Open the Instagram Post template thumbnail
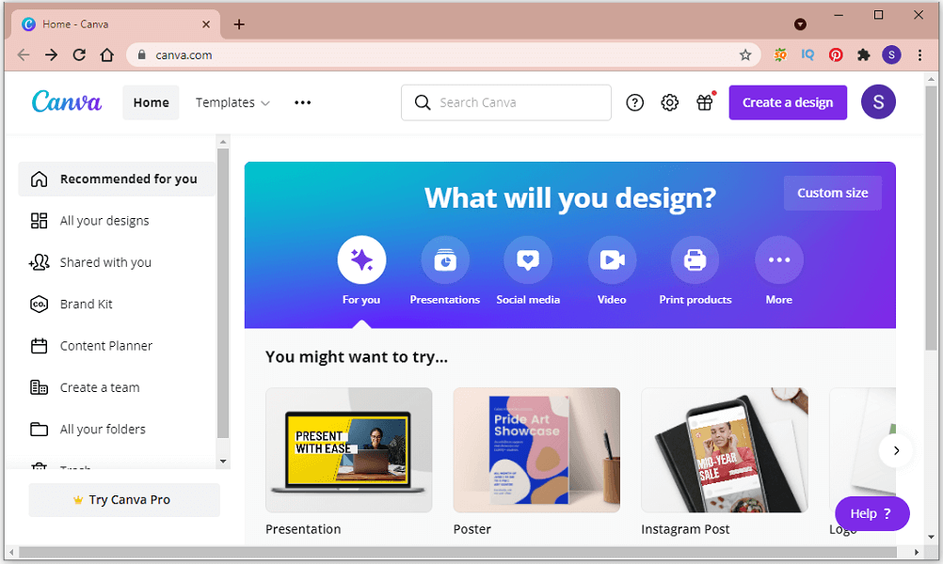943x564 pixels. pos(725,450)
